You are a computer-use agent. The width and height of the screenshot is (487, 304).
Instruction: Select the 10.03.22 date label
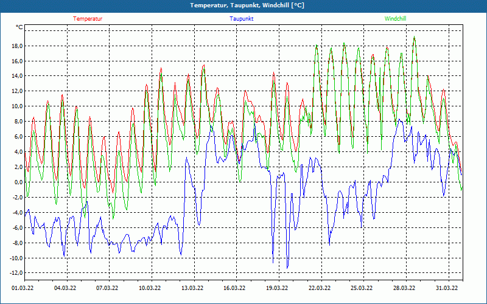[150, 288]
